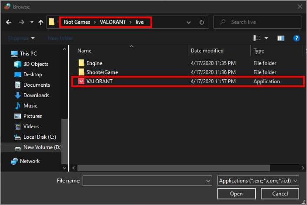Close the Browse dialog
Viewport: 307px width, 205px height.
click(300, 7)
